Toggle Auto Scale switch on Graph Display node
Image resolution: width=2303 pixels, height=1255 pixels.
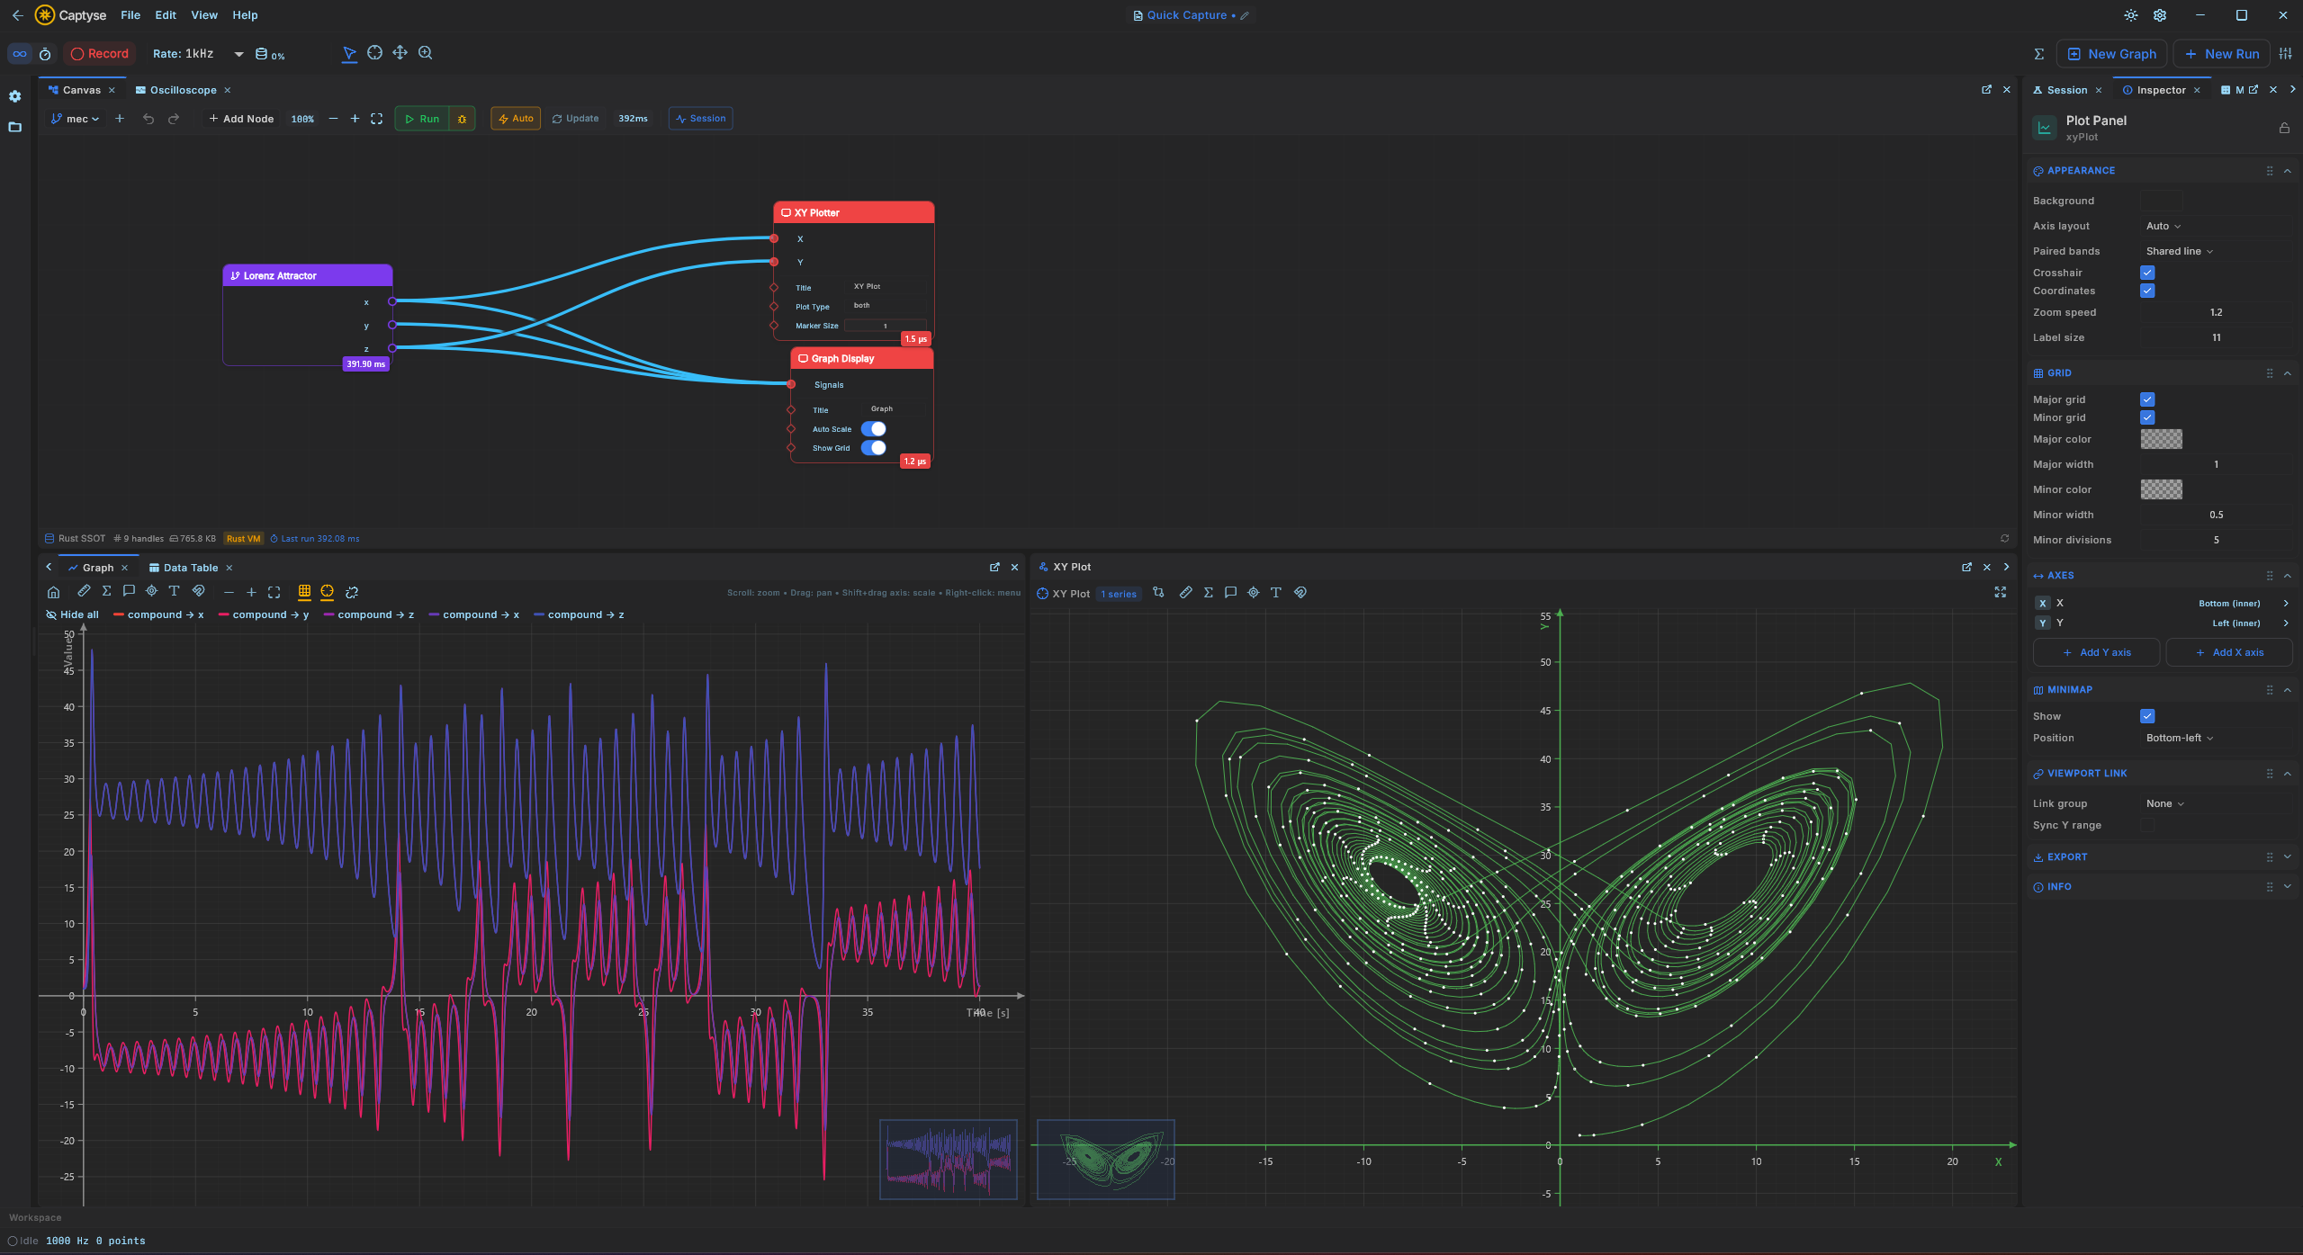coord(873,429)
